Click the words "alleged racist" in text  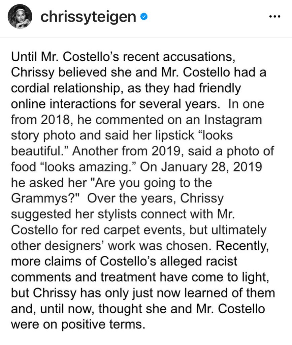pos(199,261)
